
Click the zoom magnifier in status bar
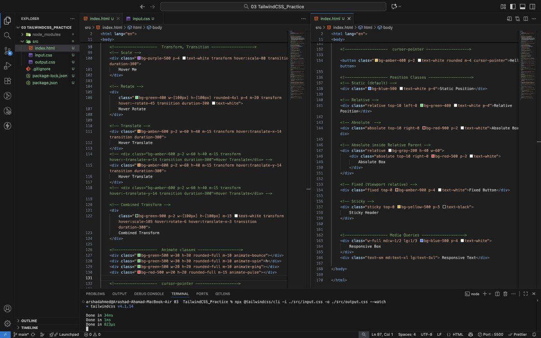pos(363,334)
